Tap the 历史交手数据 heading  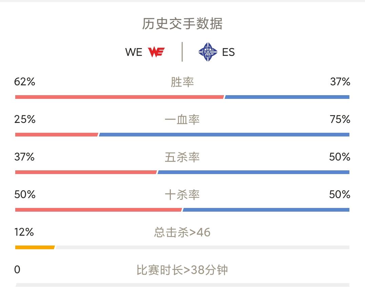182,24
